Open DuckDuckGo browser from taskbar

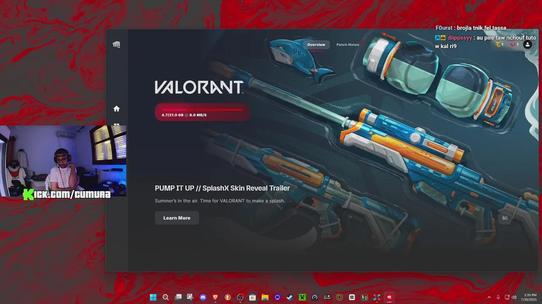click(x=228, y=297)
